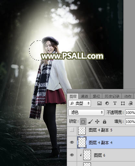Select thumbnail of 图层 4 副本 4
Viewport: 135px width, 166px height.
click(x=82, y=142)
